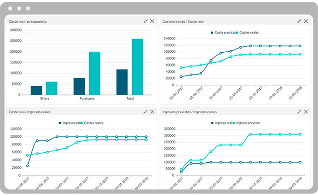
Task: Collapse the Coste real / Ingresos reales panel
Action: point(146,111)
